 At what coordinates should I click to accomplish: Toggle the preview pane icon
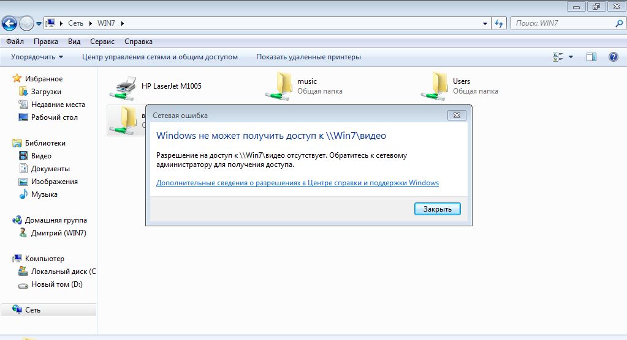coord(591,57)
